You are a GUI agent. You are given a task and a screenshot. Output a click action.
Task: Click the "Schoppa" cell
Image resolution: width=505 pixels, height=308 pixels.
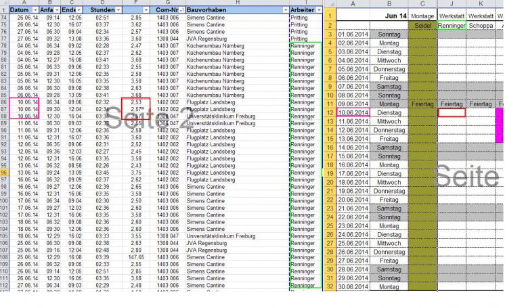[x=481, y=26]
